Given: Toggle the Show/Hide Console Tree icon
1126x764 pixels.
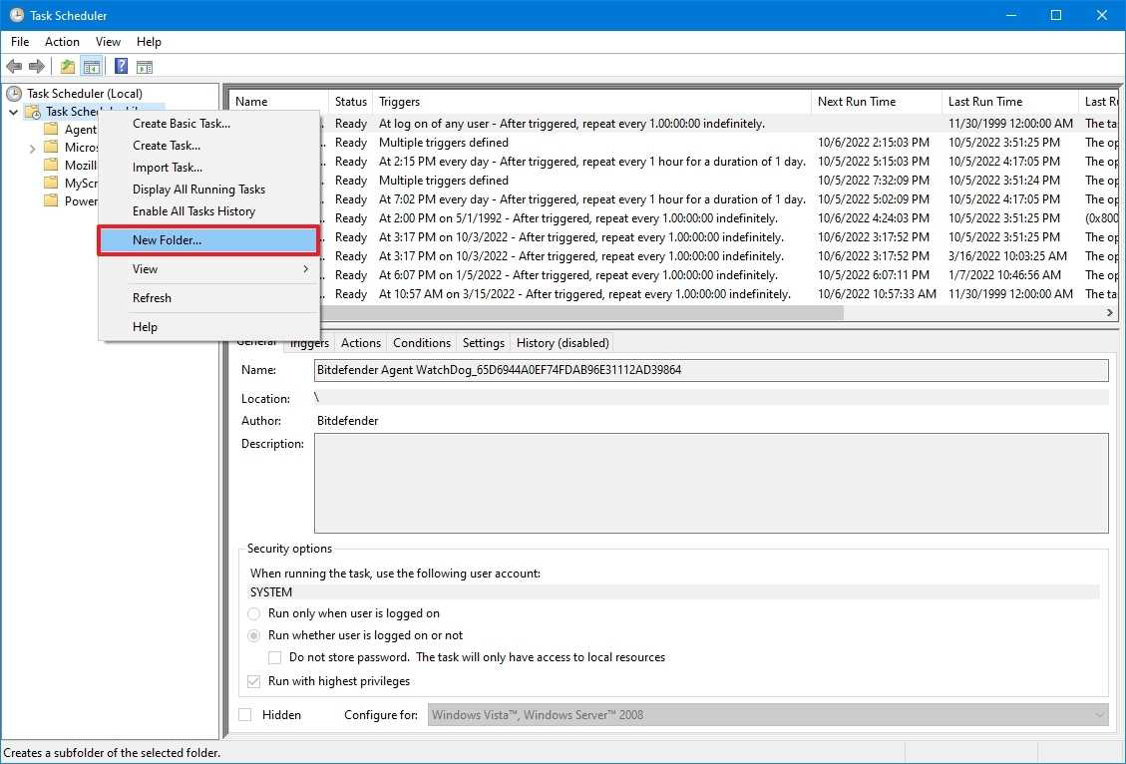Looking at the screenshot, I should tap(91, 67).
